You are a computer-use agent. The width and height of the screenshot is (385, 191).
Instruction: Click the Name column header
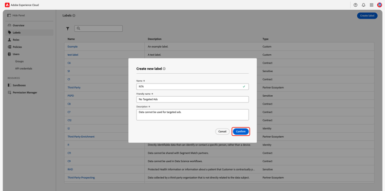pos(71,39)
